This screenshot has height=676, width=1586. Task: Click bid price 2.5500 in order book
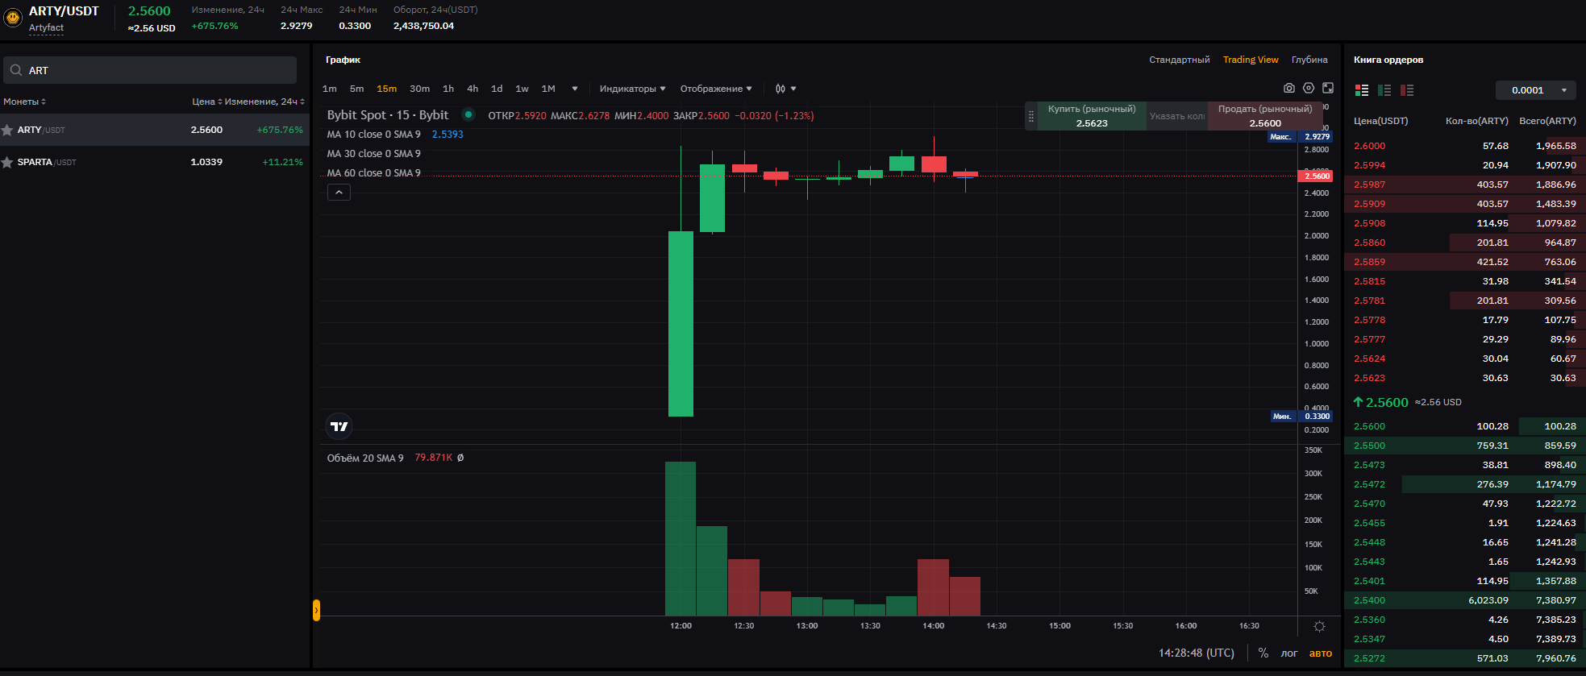tap(1369, 446)
